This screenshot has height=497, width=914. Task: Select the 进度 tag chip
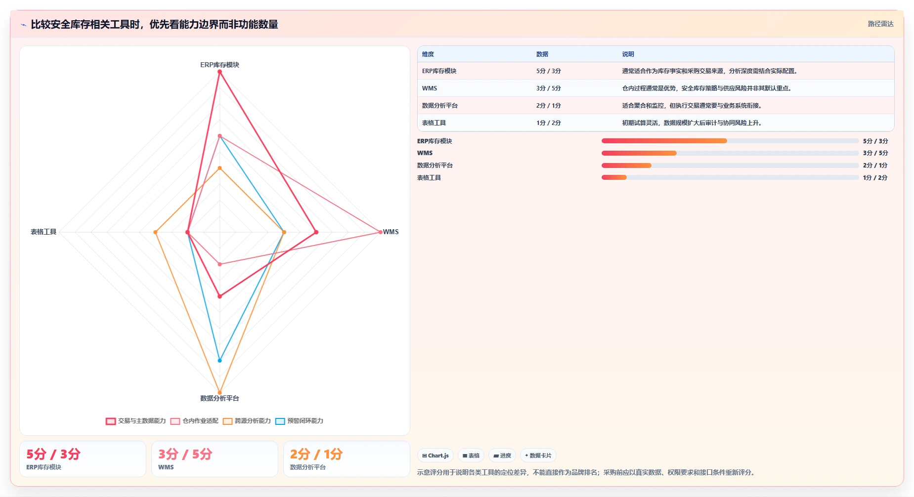[502, 456]
